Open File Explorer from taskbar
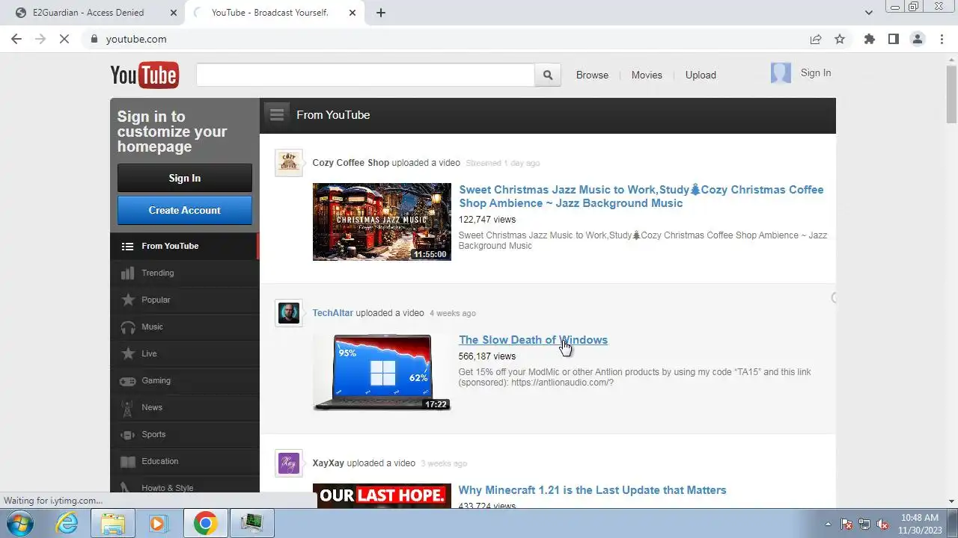 [x=113, y=523]
